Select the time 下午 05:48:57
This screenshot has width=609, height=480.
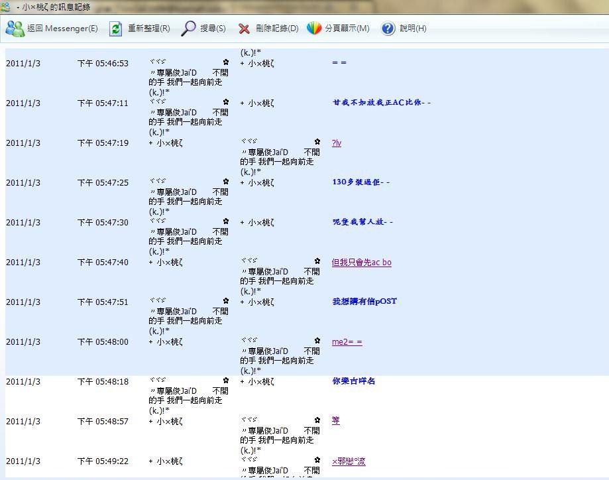point(103,422)
